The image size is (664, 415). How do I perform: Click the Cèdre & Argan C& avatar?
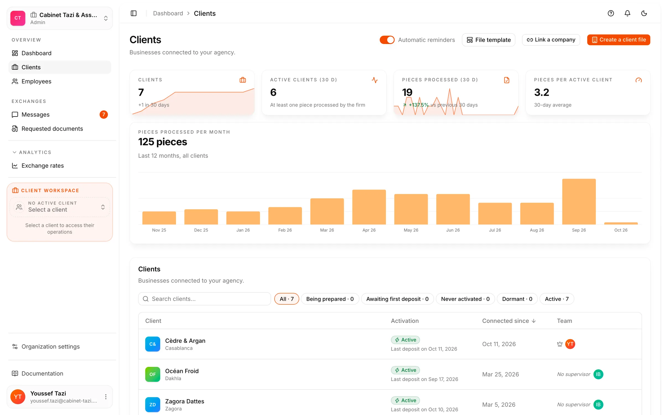pyautogui.click(x=153, y=344)
